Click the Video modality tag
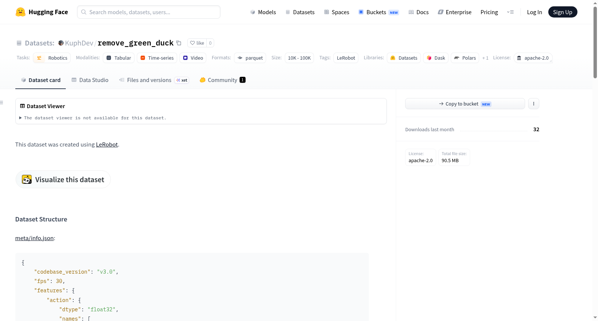 point(193,58)
